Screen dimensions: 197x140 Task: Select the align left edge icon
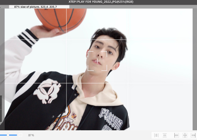coord(176,135)
